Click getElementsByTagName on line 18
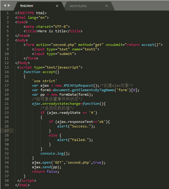This screenshot has width=169, height=189. click(x=93, y=90)
